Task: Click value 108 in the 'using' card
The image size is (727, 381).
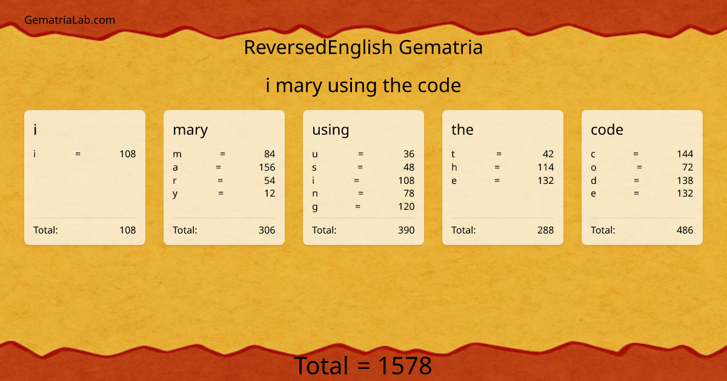Action: [407, 180]
